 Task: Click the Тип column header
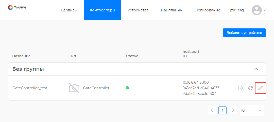click(72, 56)
